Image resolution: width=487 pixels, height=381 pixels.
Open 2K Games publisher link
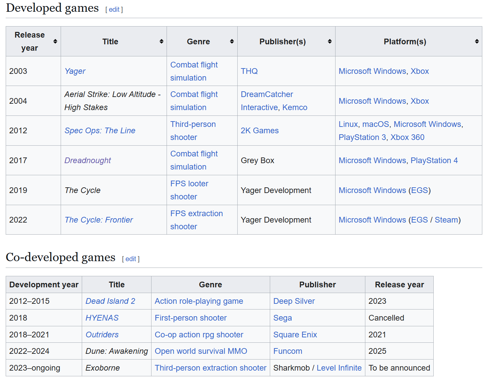260,131
